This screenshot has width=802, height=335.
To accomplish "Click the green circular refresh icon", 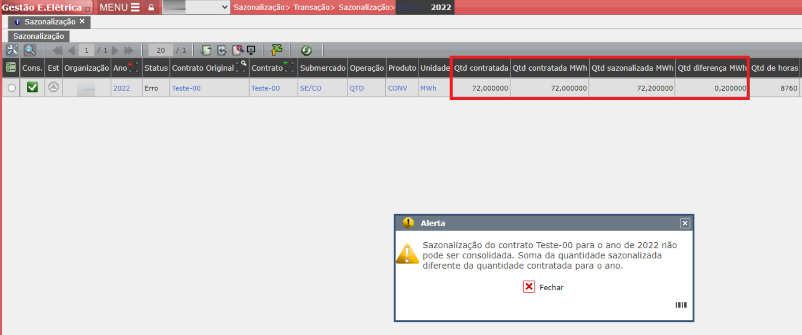I will [306, 50].
